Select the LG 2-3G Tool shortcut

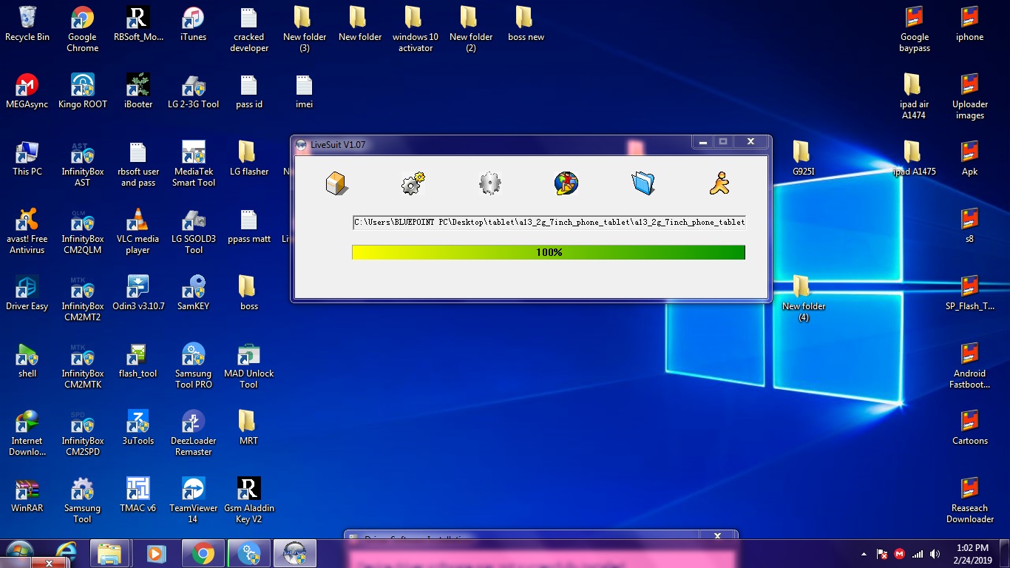tap(193, 92)
